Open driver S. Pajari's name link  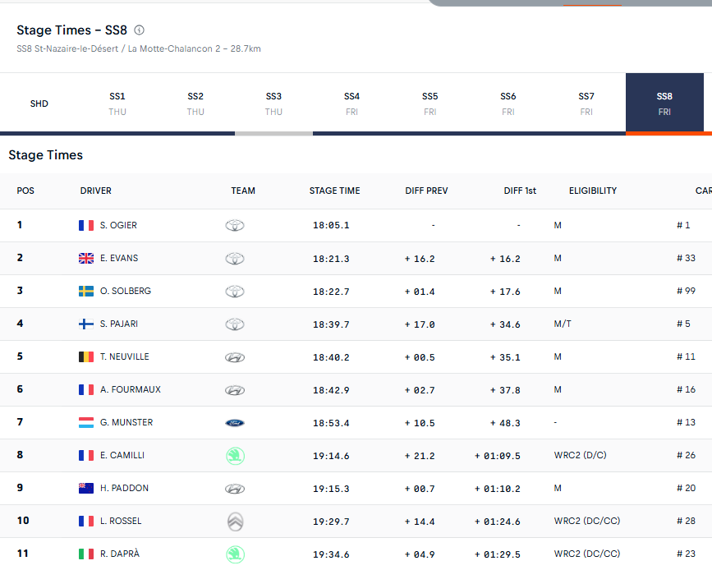click(x=119, y=324)
